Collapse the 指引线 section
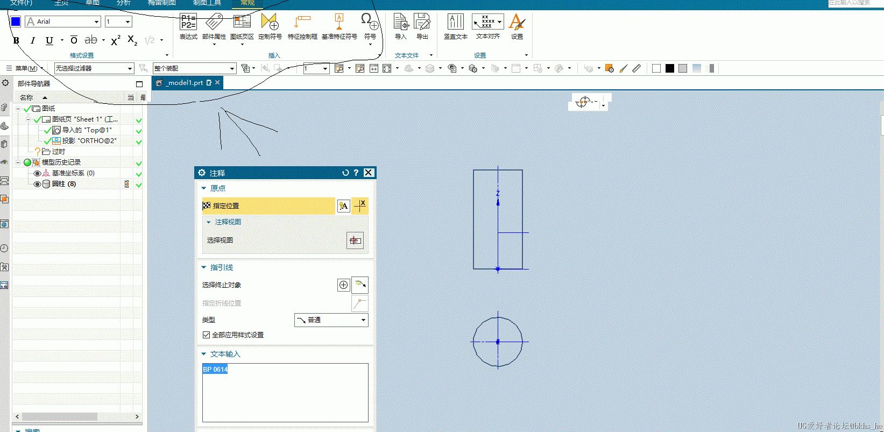This screenshot has height=432, width=884. (204, 267)
